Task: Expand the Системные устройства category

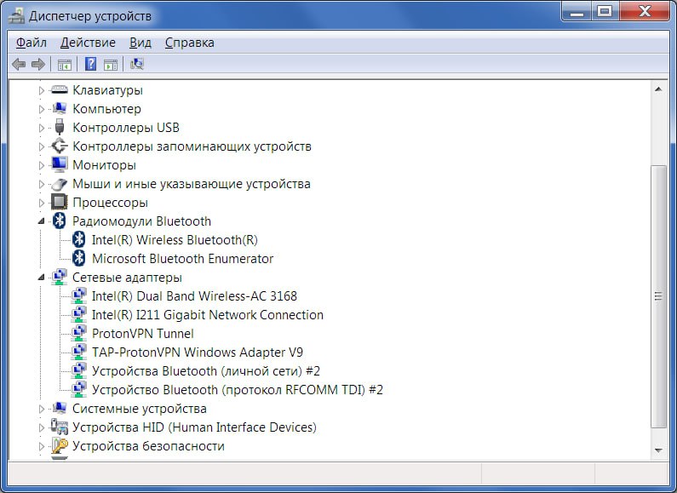Action: pyautogui.click(x=42, y=409)
